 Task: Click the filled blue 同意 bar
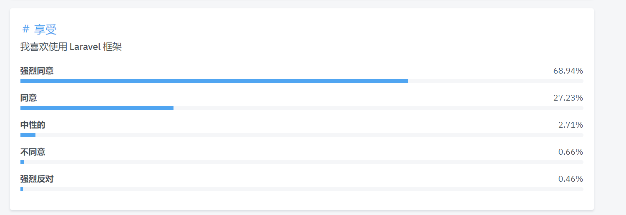point(97,108)
